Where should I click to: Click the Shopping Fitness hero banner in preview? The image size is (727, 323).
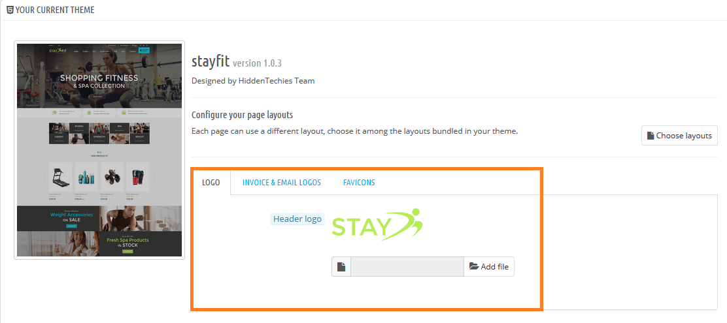pyautogui.click(x=99, y=76)
